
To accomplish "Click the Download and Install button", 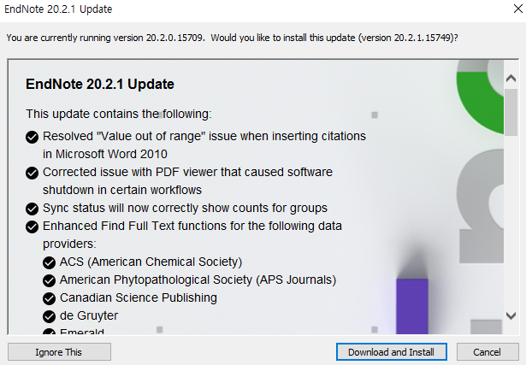I will tap(392, 352).
